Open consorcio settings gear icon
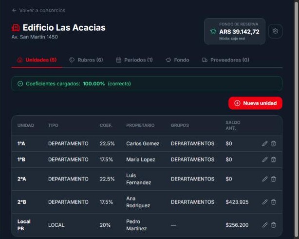This screenshot has width=299, height=239. [275, 31]
